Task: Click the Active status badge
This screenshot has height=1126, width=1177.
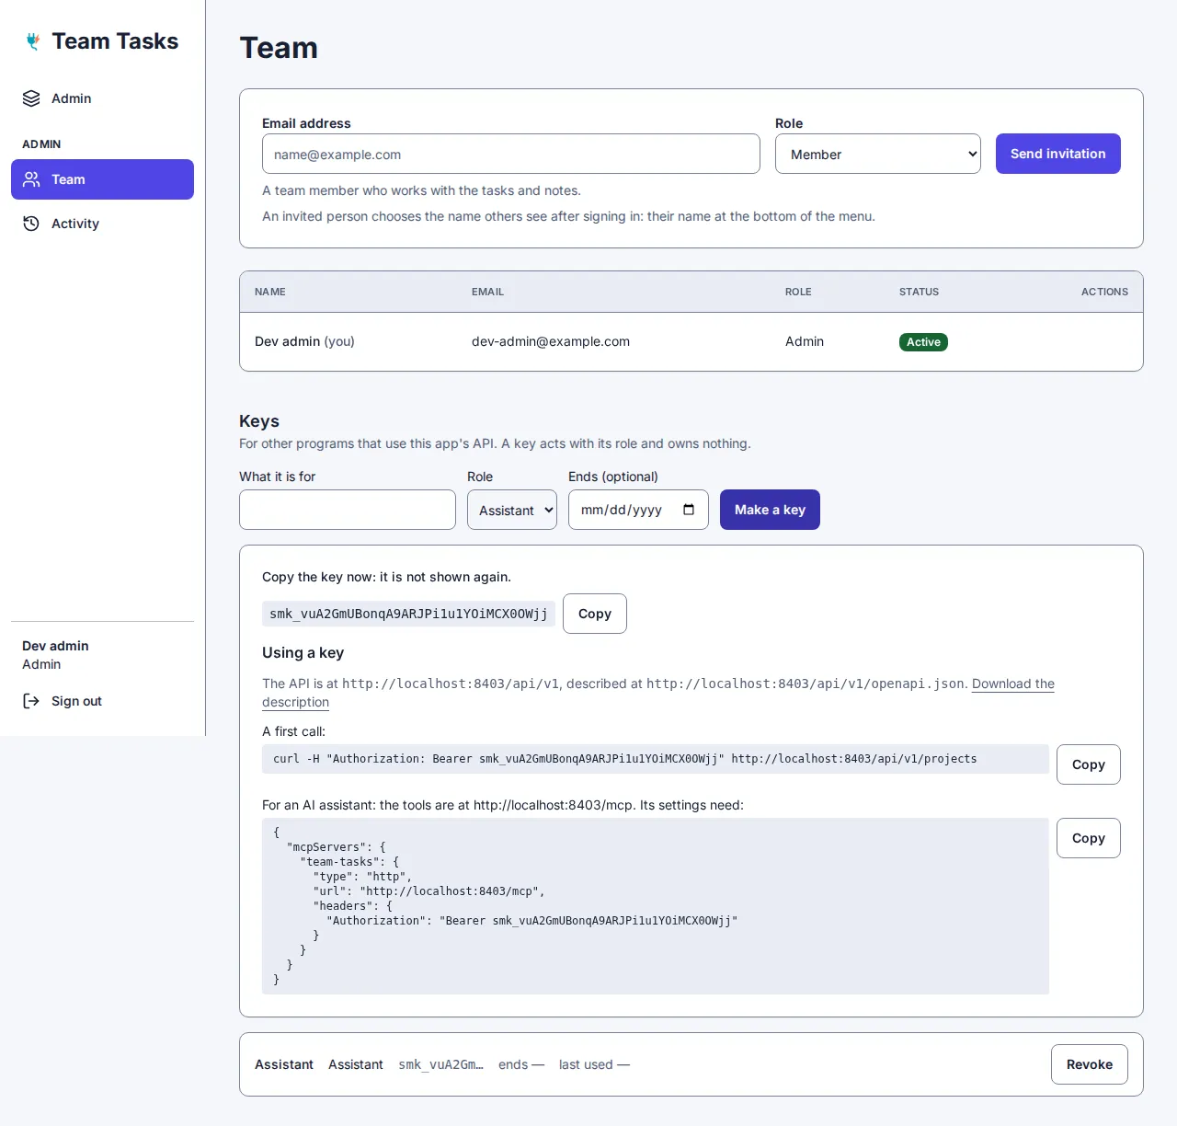Action: click(x=923, y=342)
